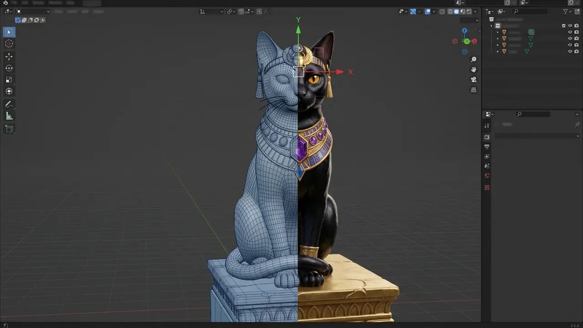
Task: Switch perspective/orthographic with the grid button
Action: pyautogui.click(x=474, y=90)
